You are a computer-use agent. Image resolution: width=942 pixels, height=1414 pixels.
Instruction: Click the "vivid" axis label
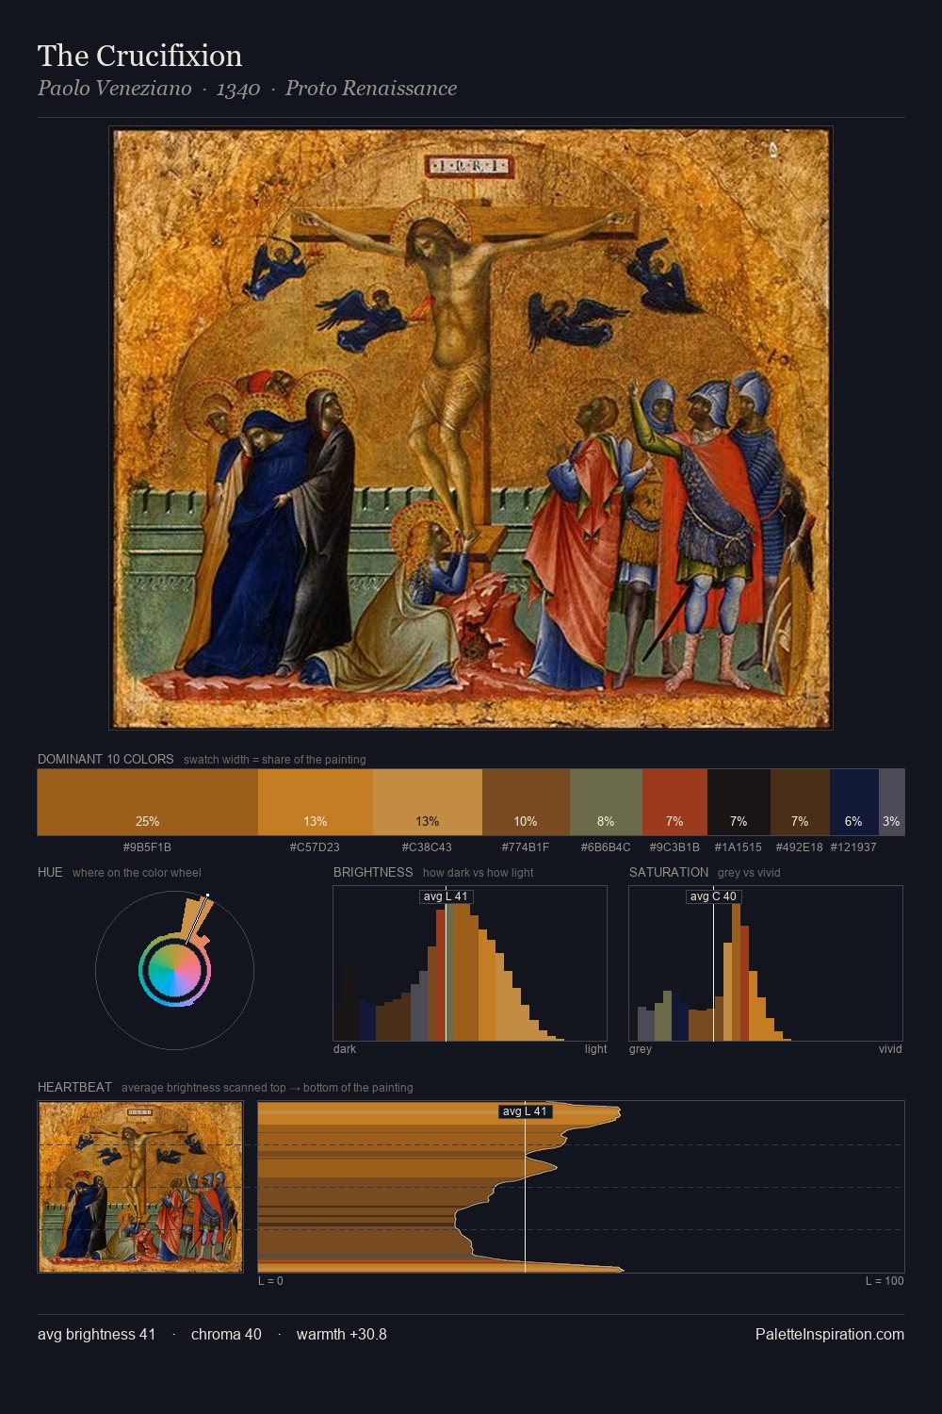890,1049
